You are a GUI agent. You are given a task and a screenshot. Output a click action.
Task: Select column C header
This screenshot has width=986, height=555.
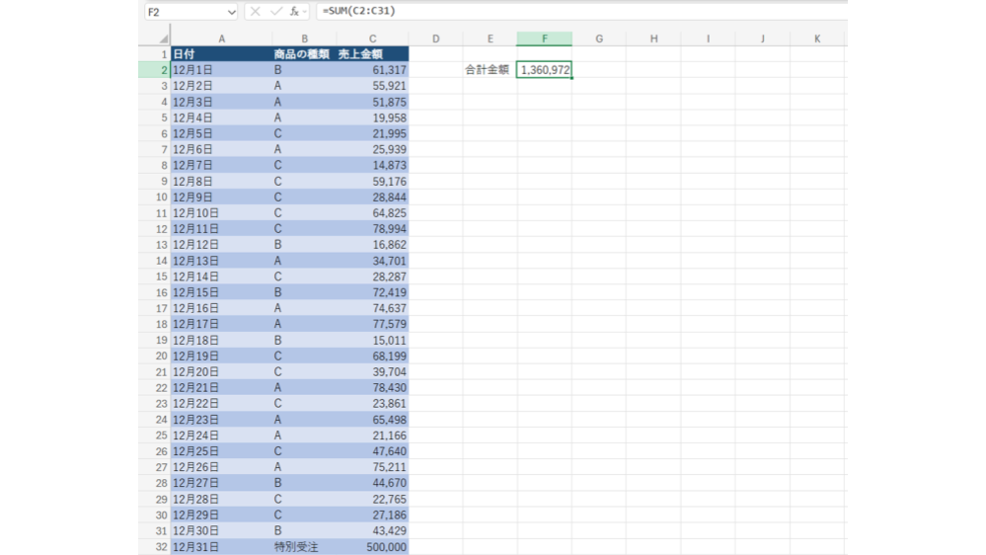(372, 39)
